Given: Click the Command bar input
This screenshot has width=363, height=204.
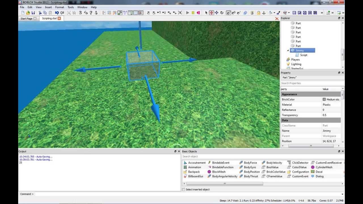Looking at the screenshot, I should (x=187, y=194).
